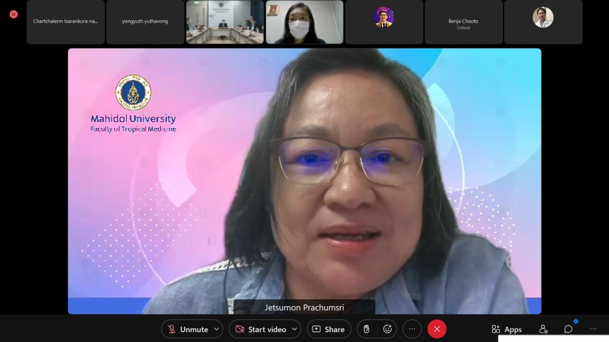Open the Apps panel
609x342 pixels.
tap(507, 329)
